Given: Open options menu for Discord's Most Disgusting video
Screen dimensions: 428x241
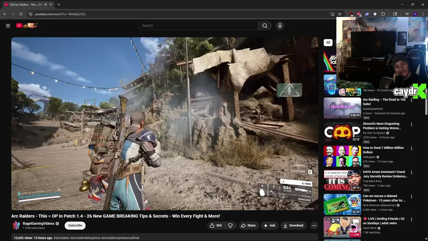Looking at the screenshot, I should click(411, 124).
